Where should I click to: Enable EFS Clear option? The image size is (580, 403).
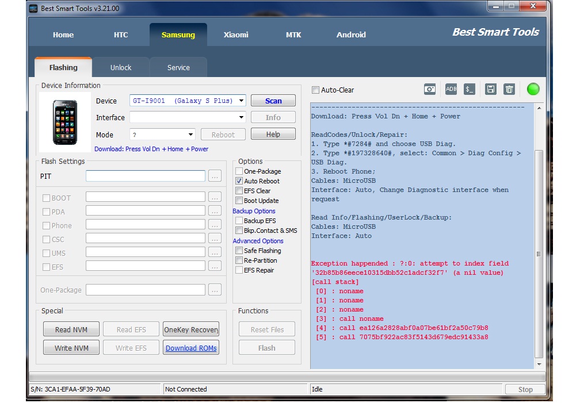point(239,191)
